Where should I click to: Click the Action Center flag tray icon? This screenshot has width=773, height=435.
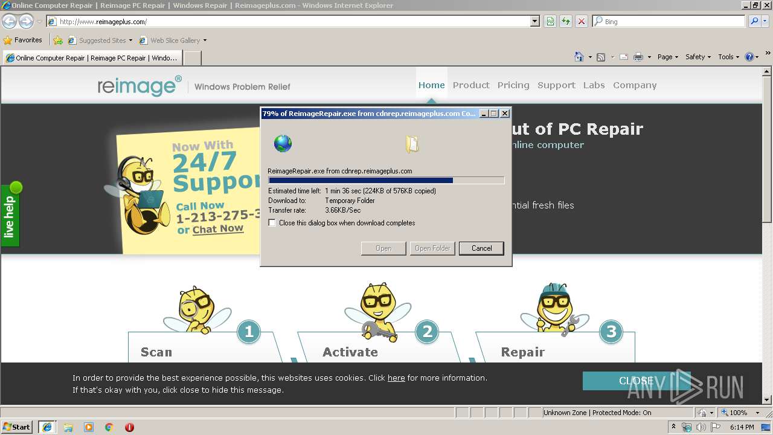pyautogui.click(x=716, y=427)
